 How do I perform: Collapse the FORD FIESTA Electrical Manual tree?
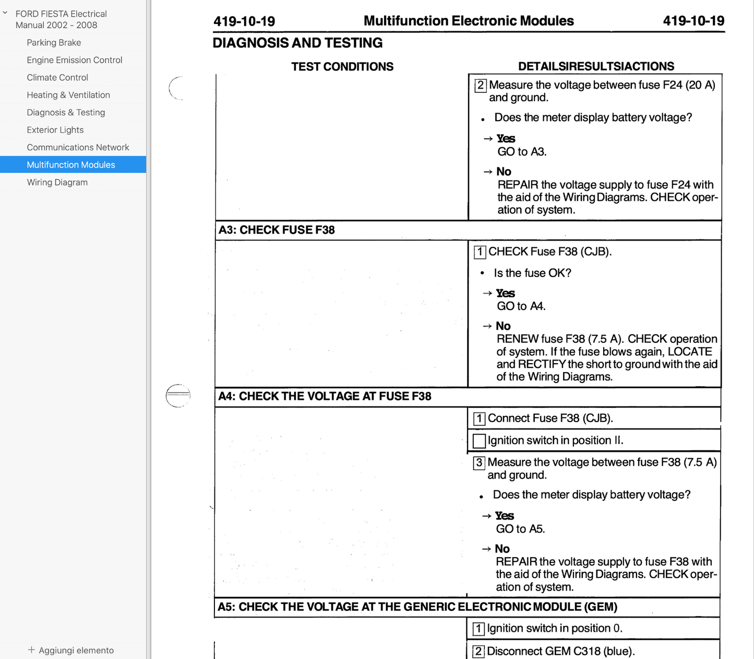[5, 13]
